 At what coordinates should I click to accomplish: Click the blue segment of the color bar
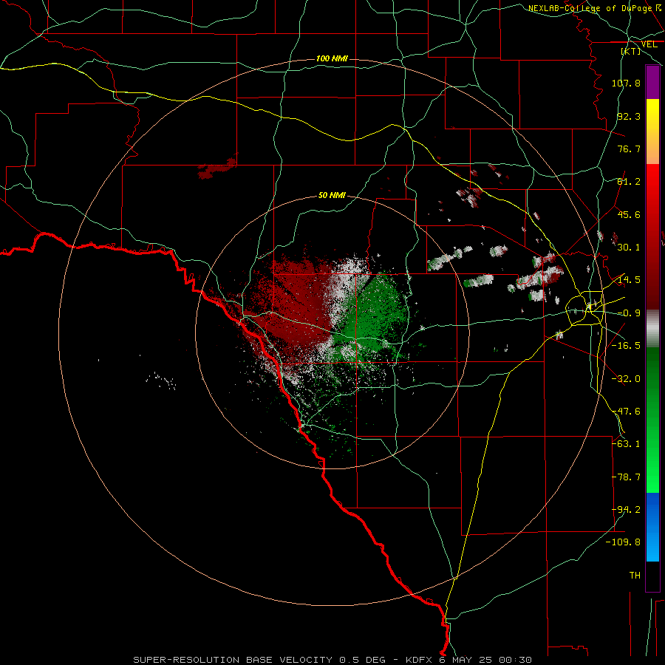point(652,527)
